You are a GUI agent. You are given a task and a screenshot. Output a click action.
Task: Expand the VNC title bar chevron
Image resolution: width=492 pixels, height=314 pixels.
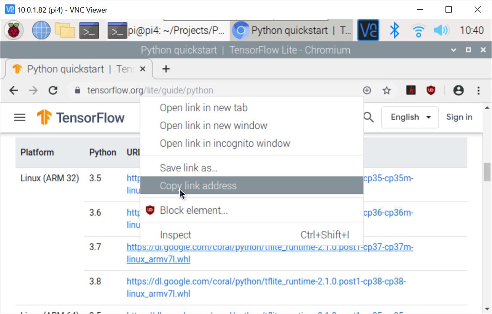pyautogui.click(x=454, y=50)
